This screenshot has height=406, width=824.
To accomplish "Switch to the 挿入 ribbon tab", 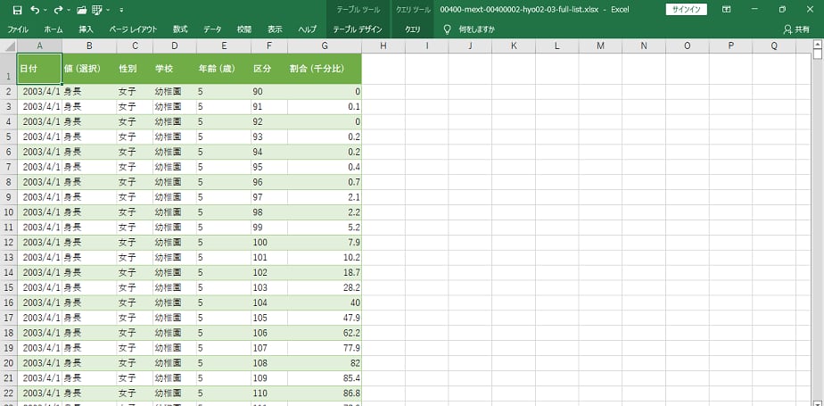I will click(86, 29).
